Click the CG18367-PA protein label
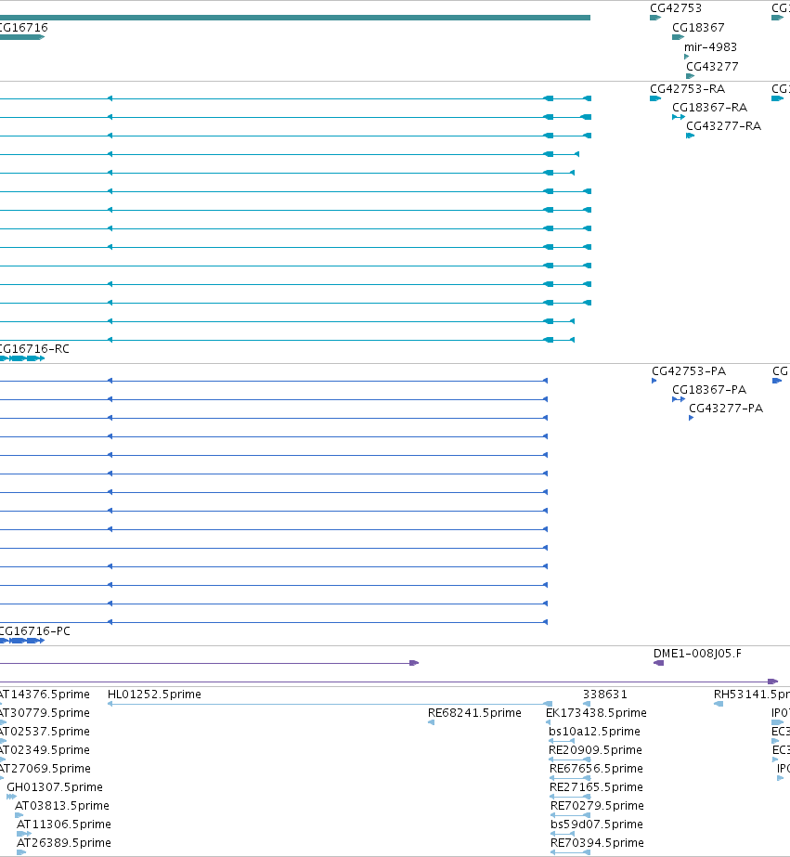The width and height of the screenshot is (790, 857). pos(708,390)
